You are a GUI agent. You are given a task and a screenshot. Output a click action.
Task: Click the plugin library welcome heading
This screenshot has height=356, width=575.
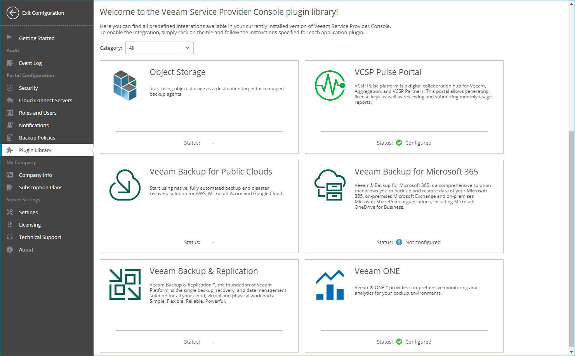click(219, 12)
